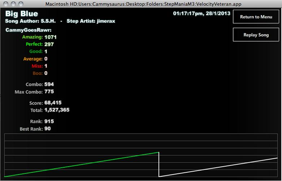Click the Song Author: S.S.H. text

(30, 21)
